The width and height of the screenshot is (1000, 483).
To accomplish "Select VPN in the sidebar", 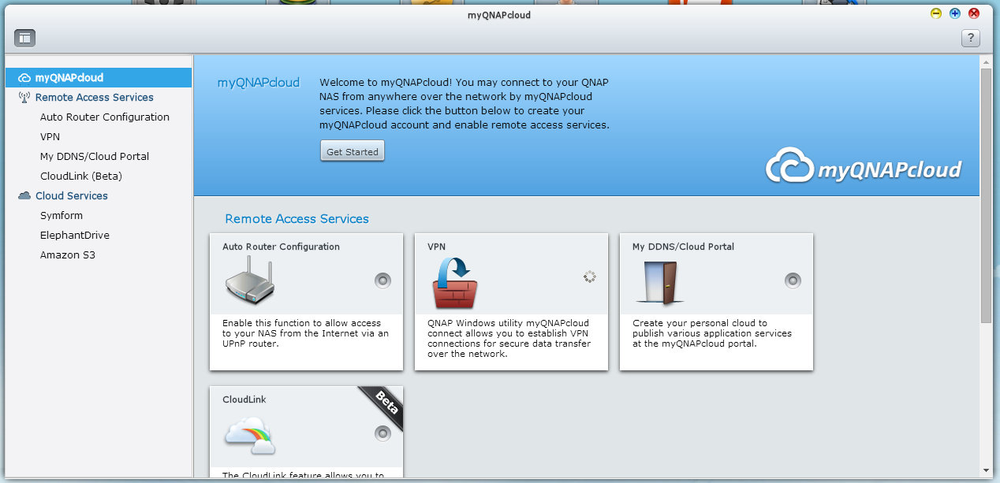I will (x=50, y=136).
